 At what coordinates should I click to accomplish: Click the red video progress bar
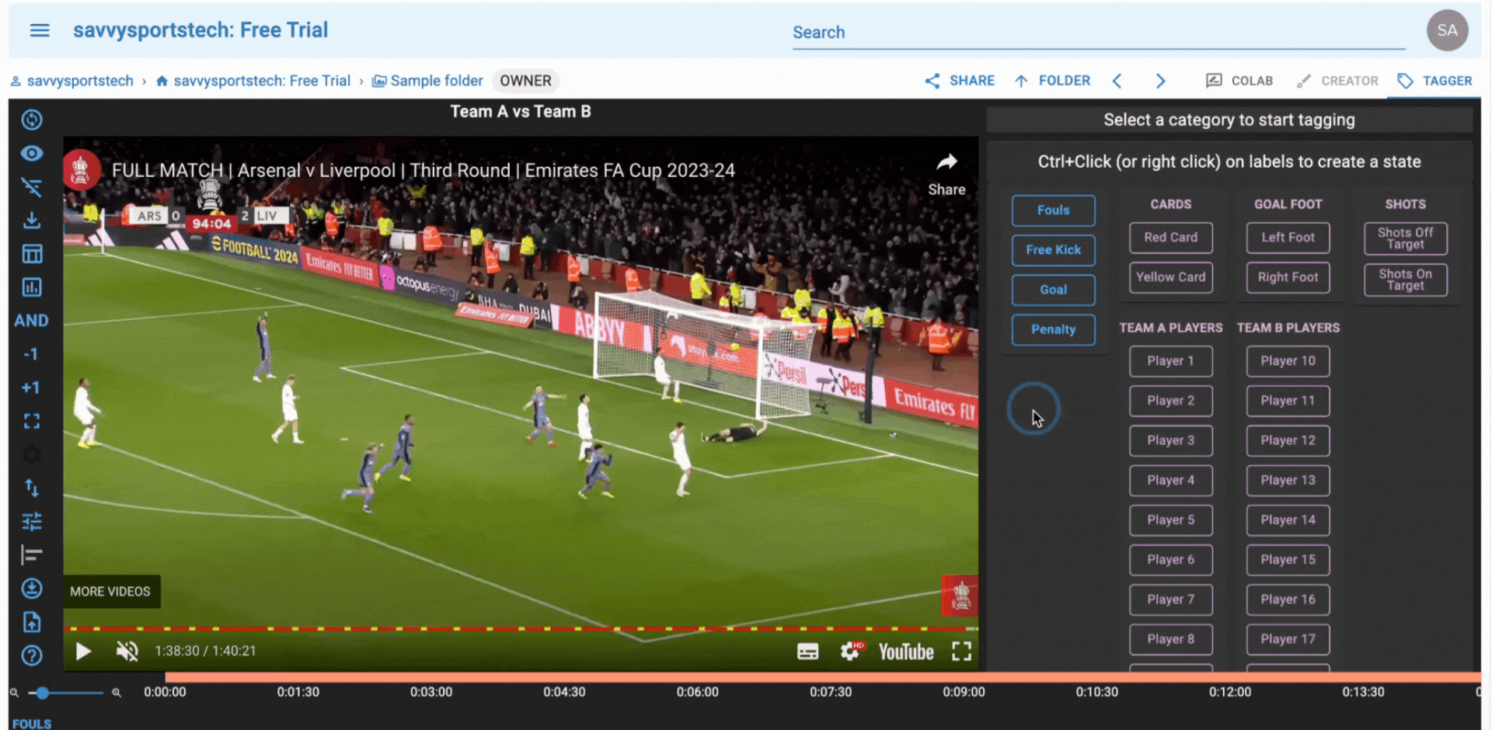pos(521,628)
